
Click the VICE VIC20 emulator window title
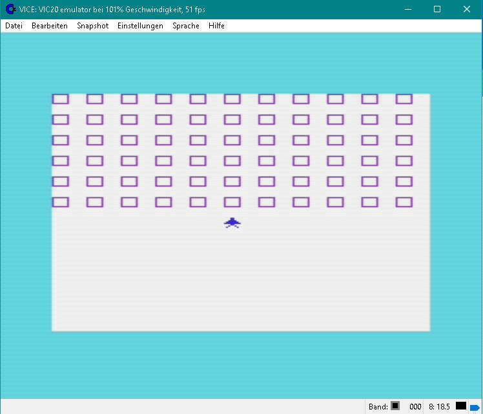(x=112, y=10)
